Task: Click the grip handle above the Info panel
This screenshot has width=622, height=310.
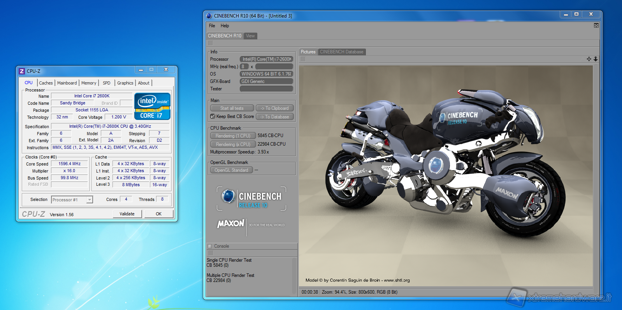Action: [x=211, y=43]
